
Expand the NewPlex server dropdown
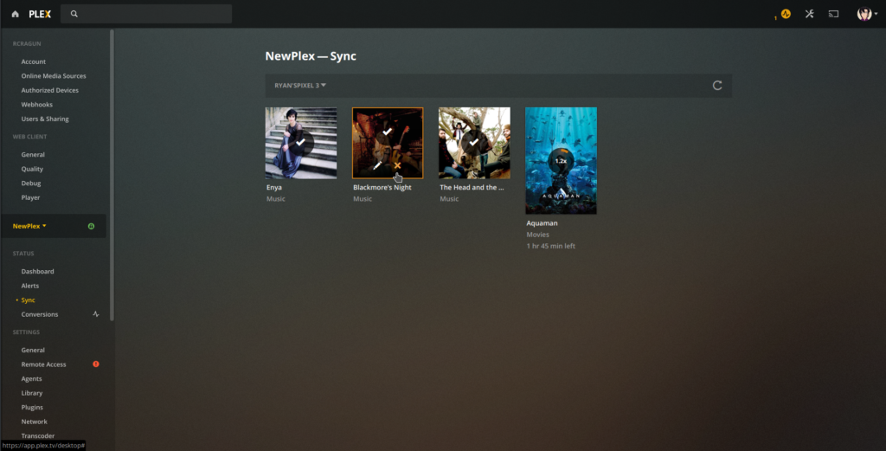(x=29, y=226)
